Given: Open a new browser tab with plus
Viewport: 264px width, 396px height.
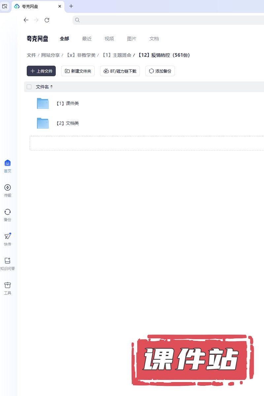Looking at the screenshot, I should (71, 6).
